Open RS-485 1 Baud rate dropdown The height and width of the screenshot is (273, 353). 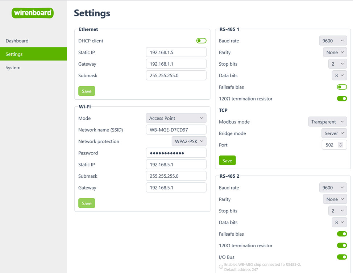tap(333, 41)
